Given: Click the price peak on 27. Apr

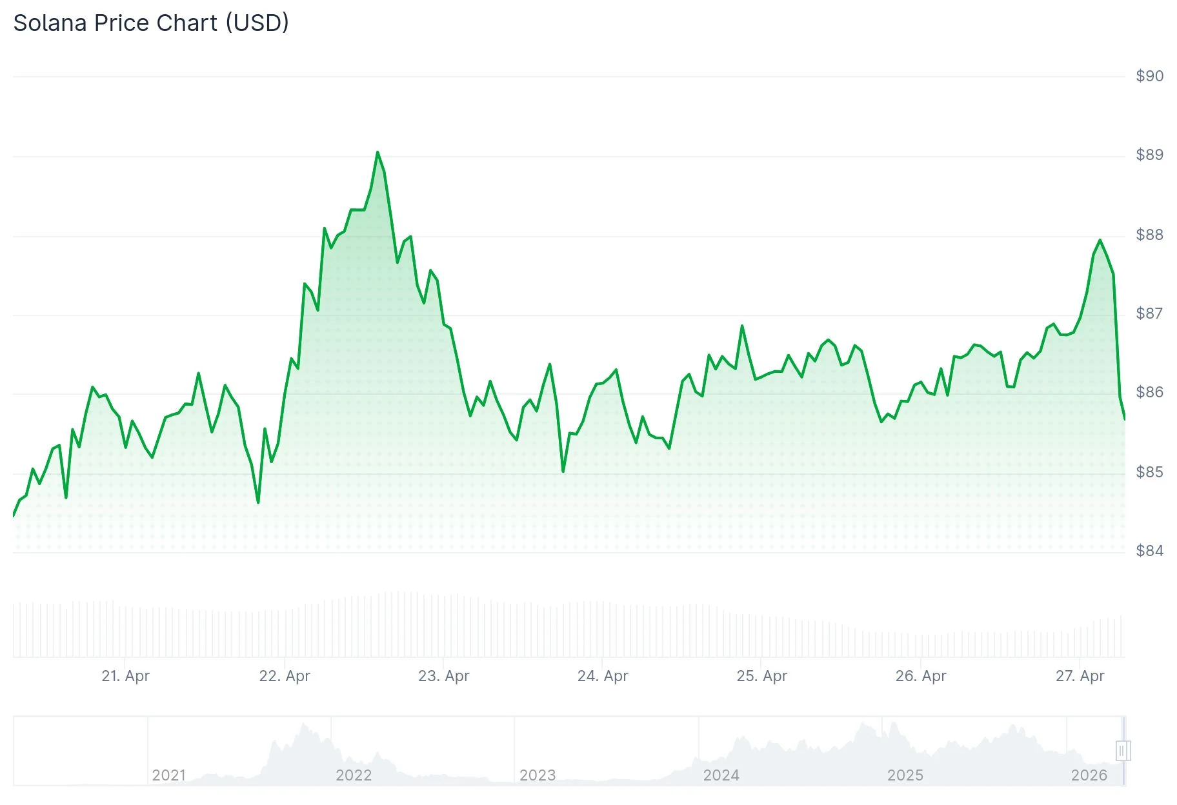Looking at the screenshot, I should coord(1100,241).
